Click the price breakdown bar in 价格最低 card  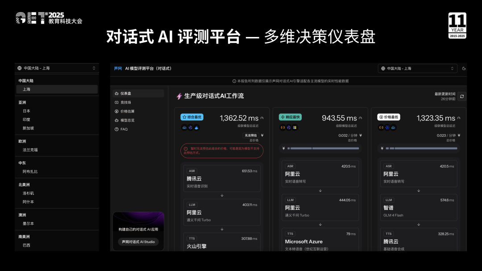point(421,148)
